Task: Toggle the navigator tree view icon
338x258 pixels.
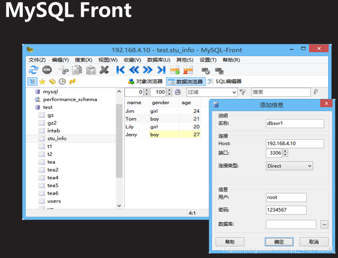Action: coord(33,82)
